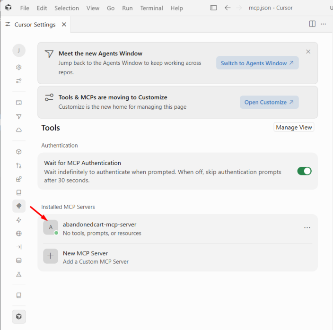Open the Run menu
This screenshot has height=330, width=333.
[x=127, y=8]
